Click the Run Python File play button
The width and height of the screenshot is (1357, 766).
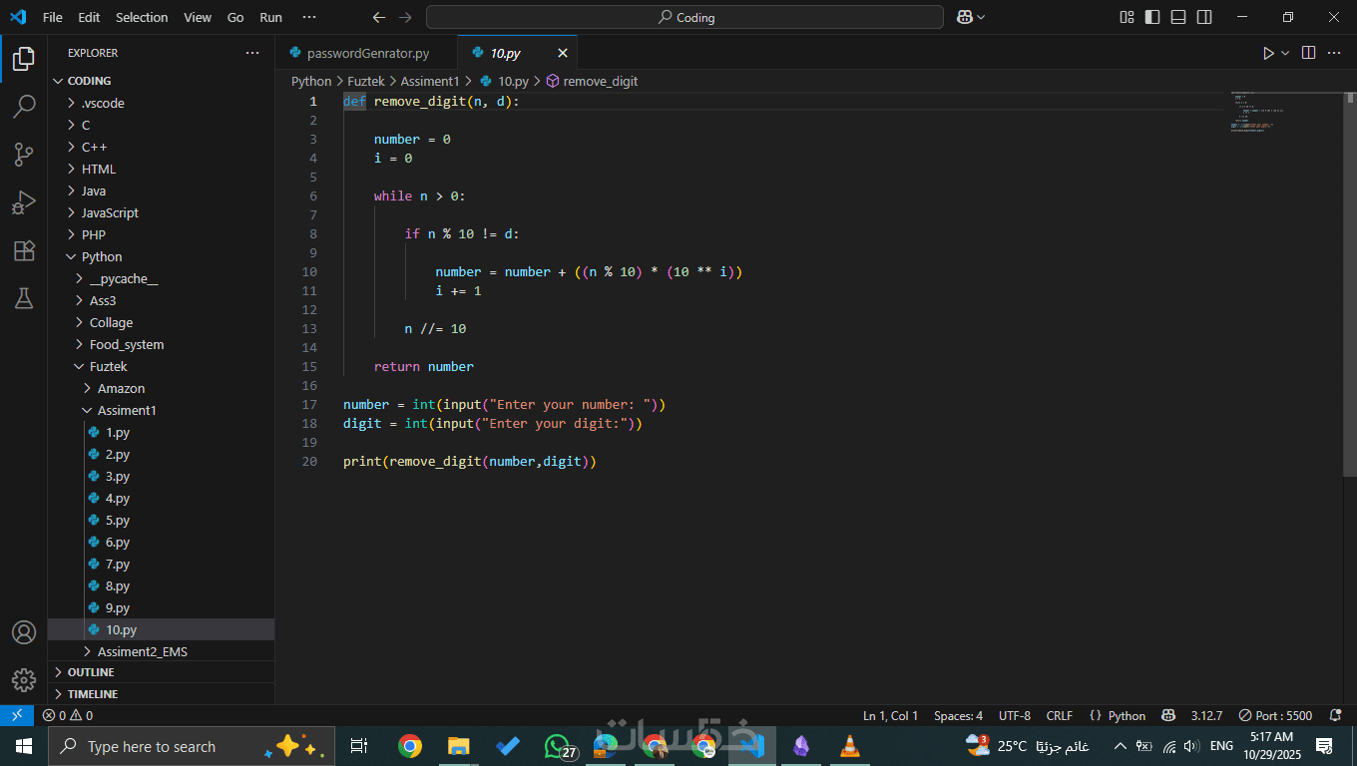point(1268,53)
